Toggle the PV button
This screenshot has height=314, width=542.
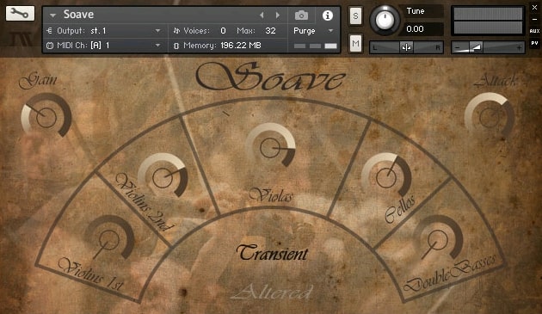pos(535,43)
